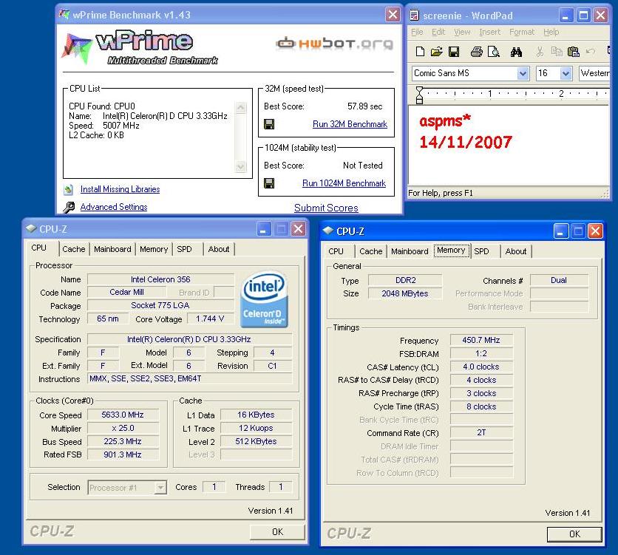The width and height of the screenshot is (618, 555).
Task: Switch to About tab in right CPU-Z
Action: [x=516, y=251]
